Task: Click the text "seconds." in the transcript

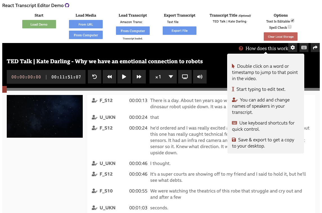Action: pos(159,208)
